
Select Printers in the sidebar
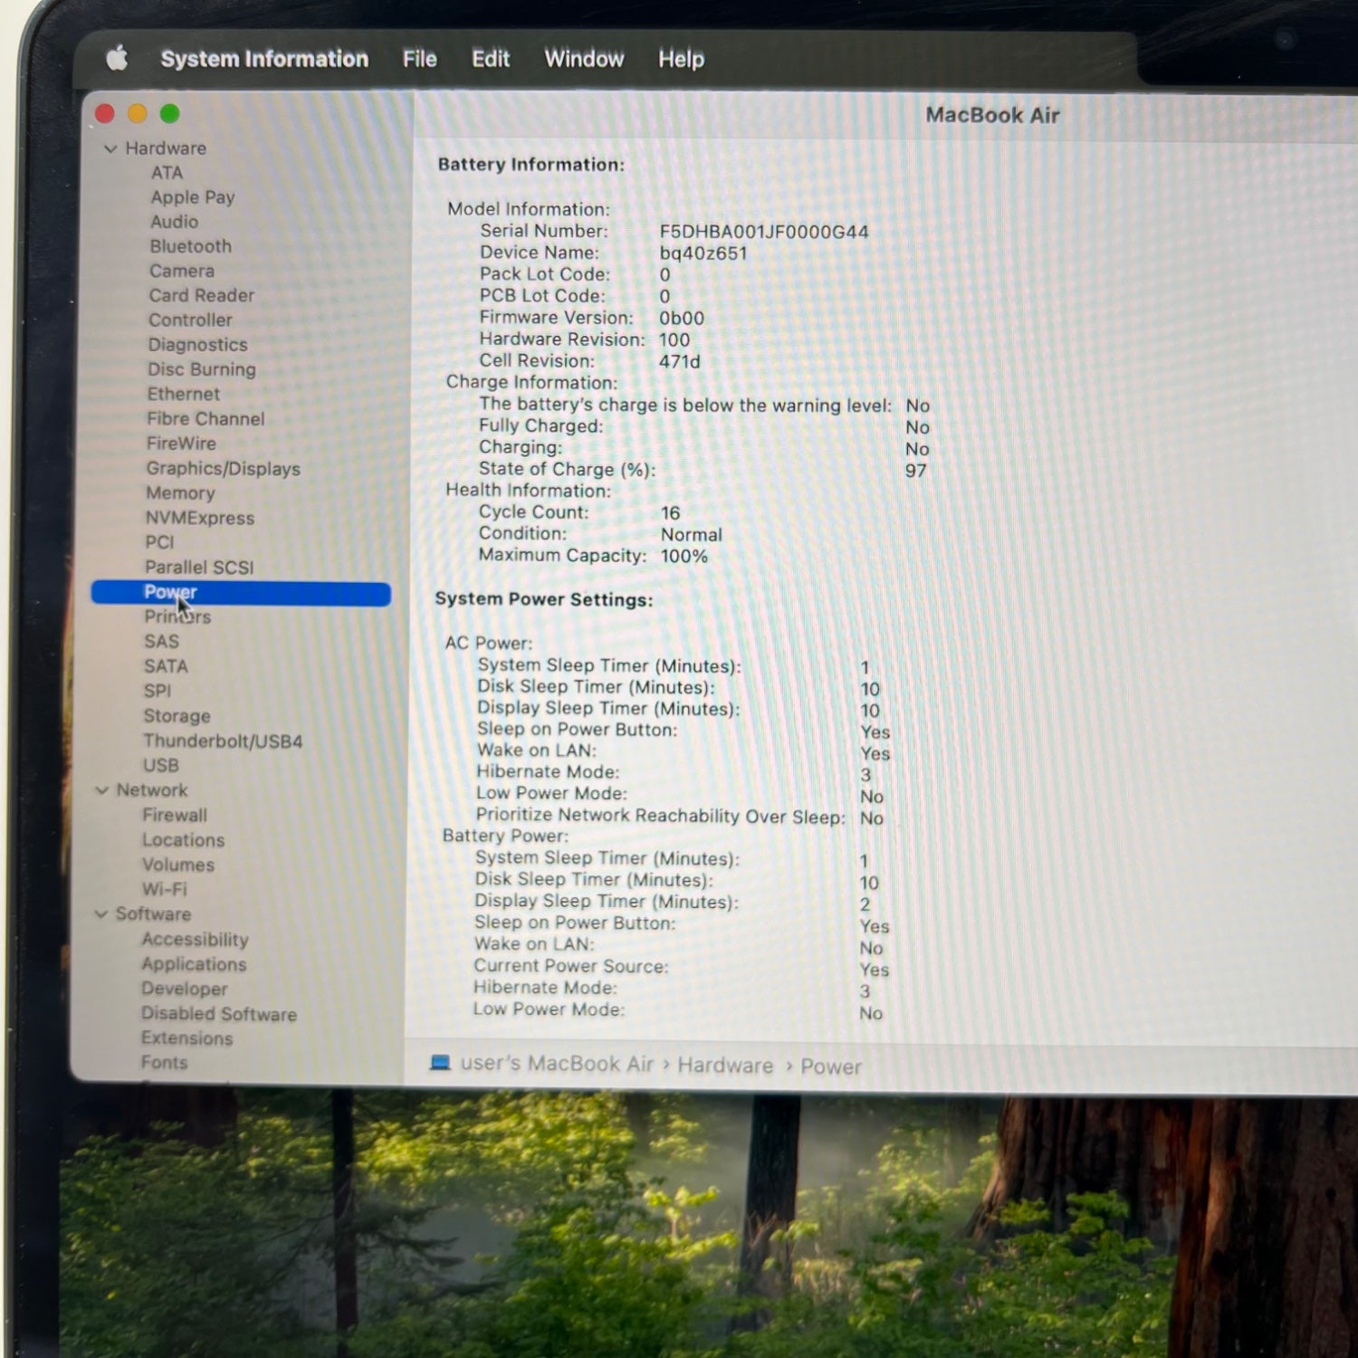pyautogui.click(x=177, y=617)
